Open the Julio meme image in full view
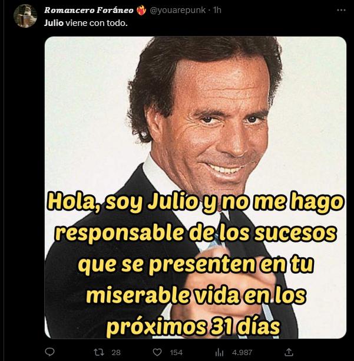The width and height of the screenshot is (354, 361). 196,188
